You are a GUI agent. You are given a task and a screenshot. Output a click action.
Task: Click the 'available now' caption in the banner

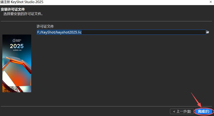(17, 50)
